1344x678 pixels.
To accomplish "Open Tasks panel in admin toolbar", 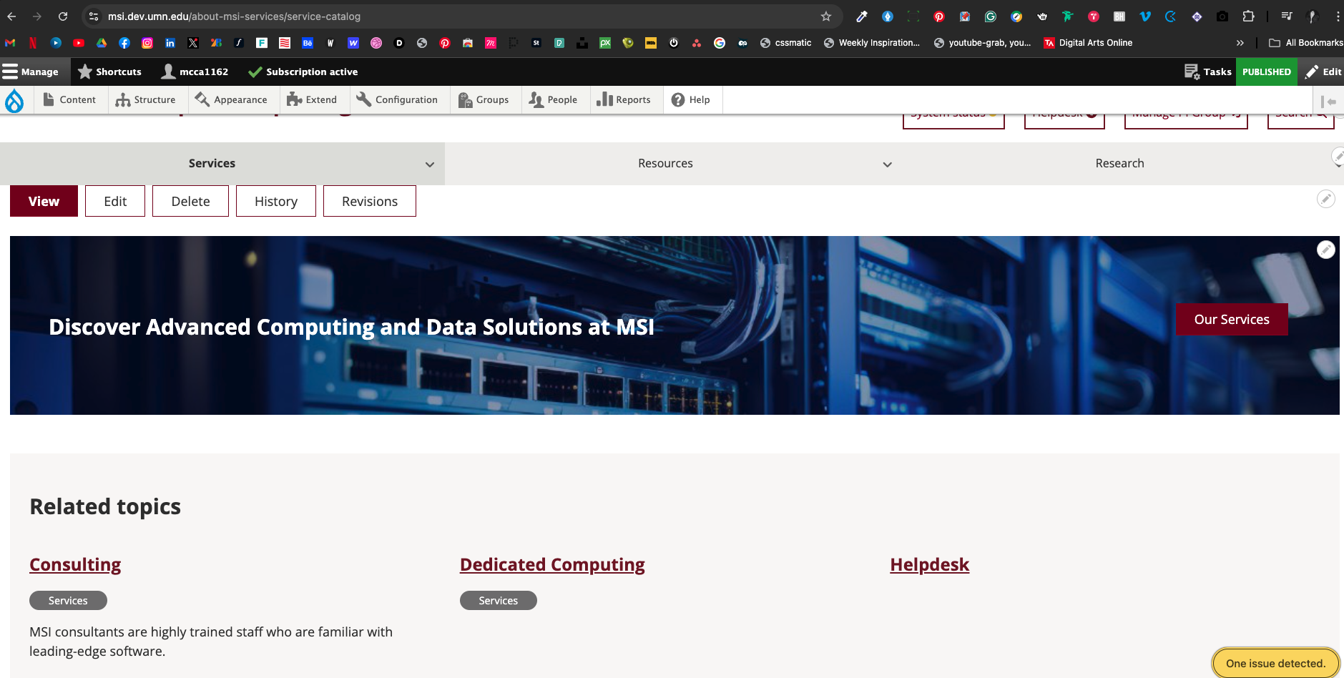I will coord(1208,72).
